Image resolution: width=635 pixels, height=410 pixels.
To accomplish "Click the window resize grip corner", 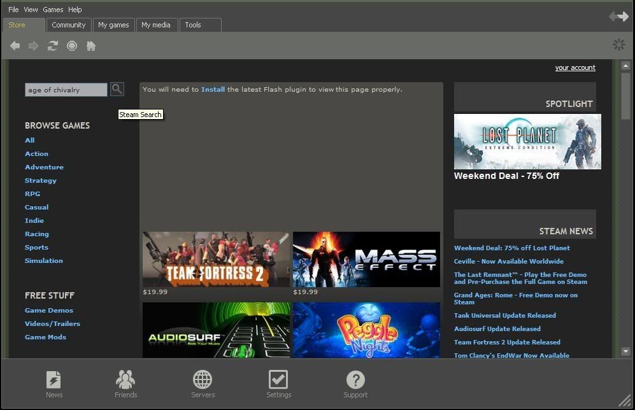I will pyautogui.click(x=624, y=400).
